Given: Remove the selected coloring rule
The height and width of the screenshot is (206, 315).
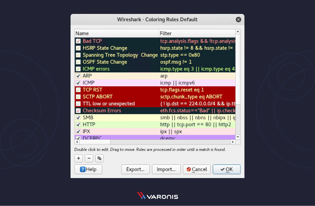Looking at the screenshot, I should [89, 158].
